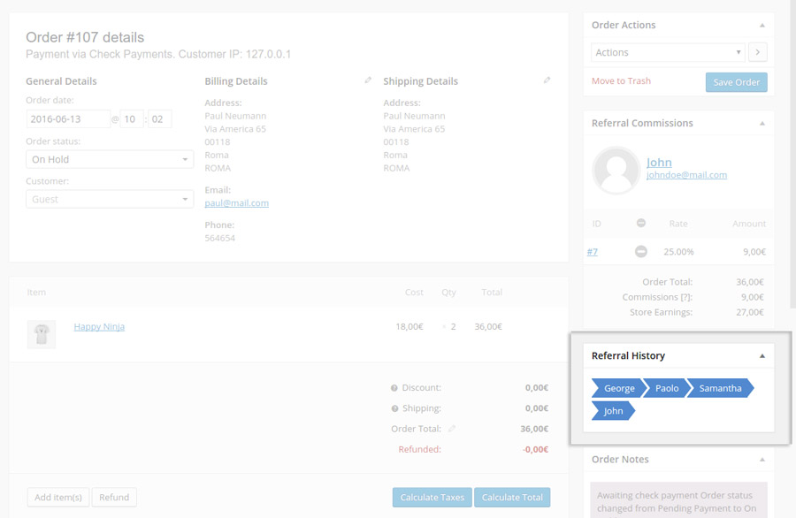Open the Order status dropdown
Screen dimensions: 796x518
(x=110, y=160)
